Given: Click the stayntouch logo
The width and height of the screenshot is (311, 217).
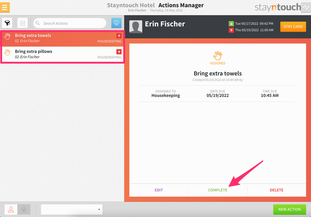Looking at the screenshot, I should click(x=278, y=7).
